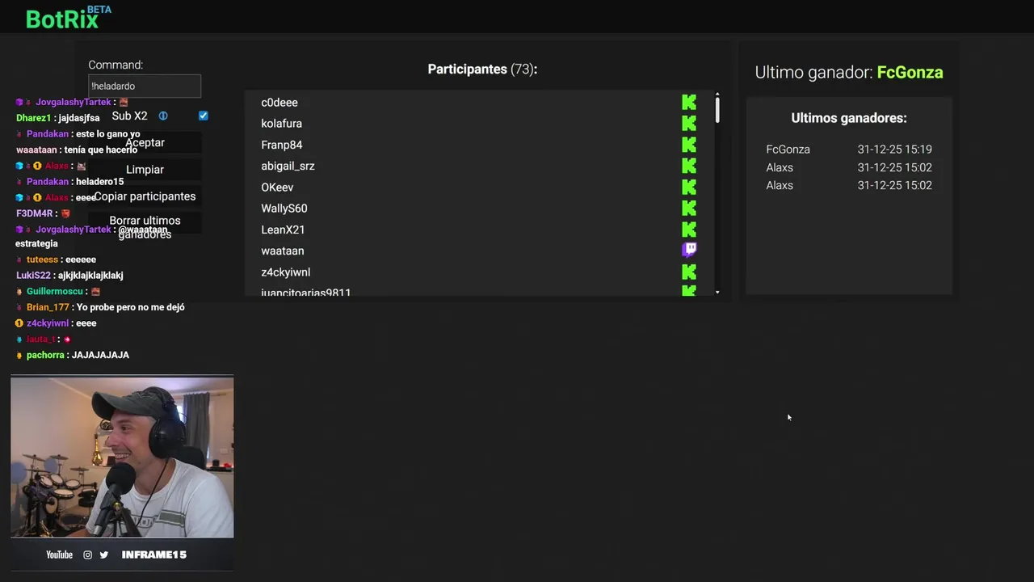Click winner name FcGonza in header

pyautogui.click(x=910, y=72)
